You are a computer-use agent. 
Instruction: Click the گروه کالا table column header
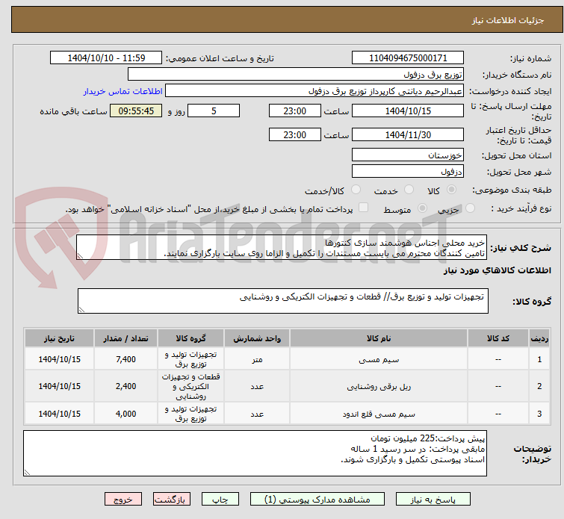(x=190, y=338)
